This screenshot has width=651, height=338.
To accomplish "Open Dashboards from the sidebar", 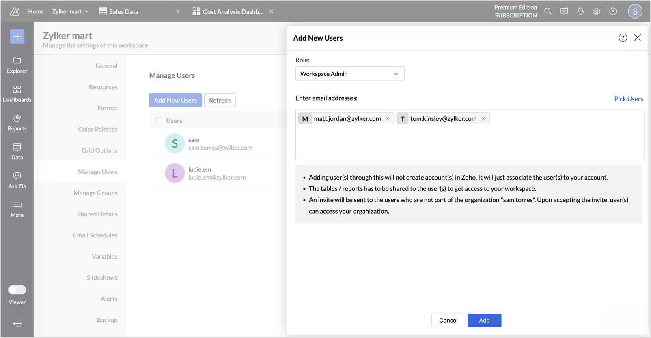I will pyautogui.click(x=17, y=94).
